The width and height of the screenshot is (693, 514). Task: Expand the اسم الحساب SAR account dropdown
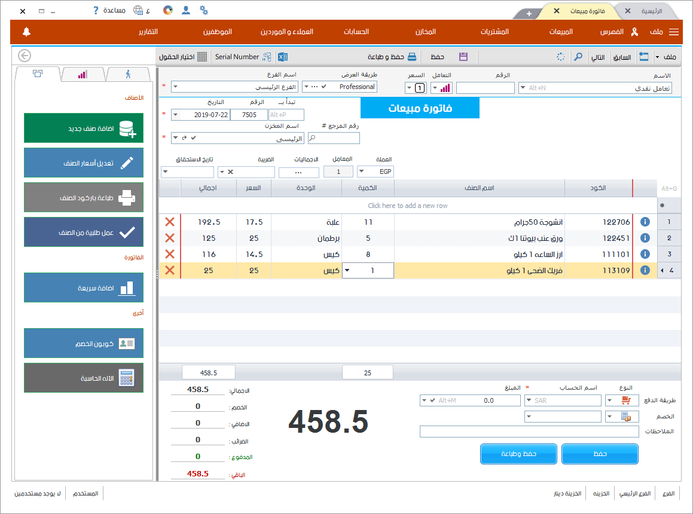(529, 400)
